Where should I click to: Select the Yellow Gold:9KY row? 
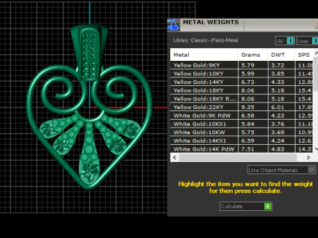tap(242, 65)
